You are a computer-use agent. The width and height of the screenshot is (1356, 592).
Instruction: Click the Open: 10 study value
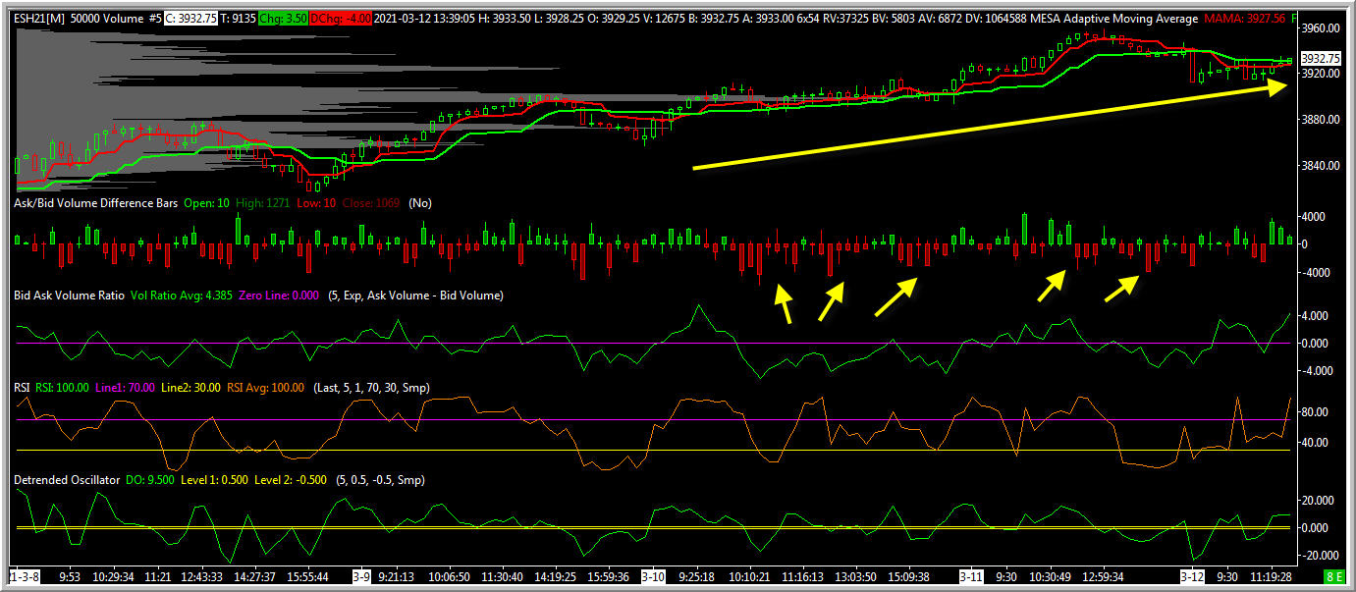[x=206, y=203]
